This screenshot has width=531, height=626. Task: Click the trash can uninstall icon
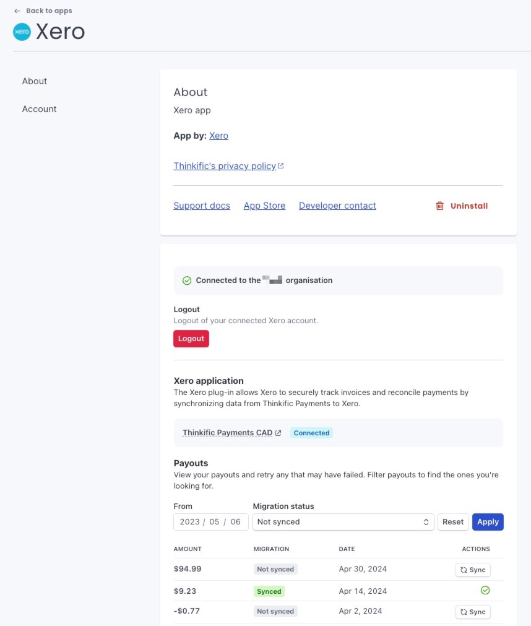(439, 206)
